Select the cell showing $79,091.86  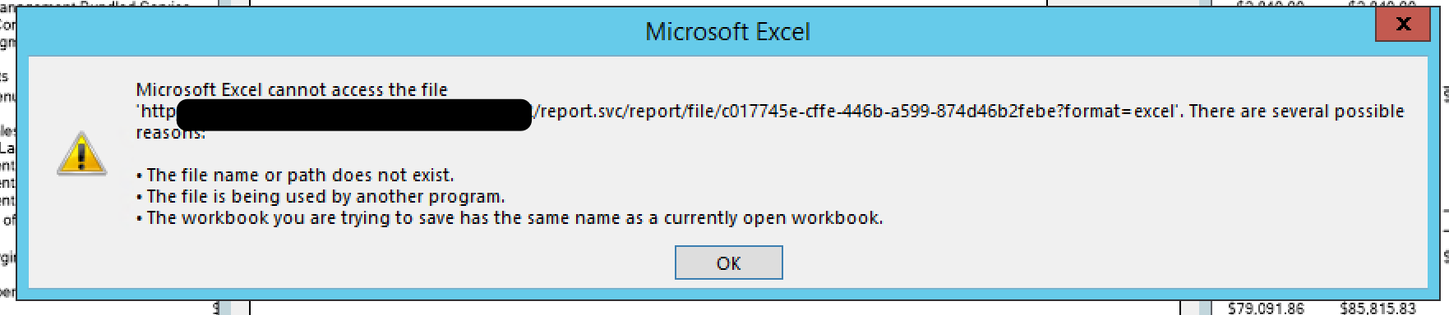click(x=1266, y=308)
